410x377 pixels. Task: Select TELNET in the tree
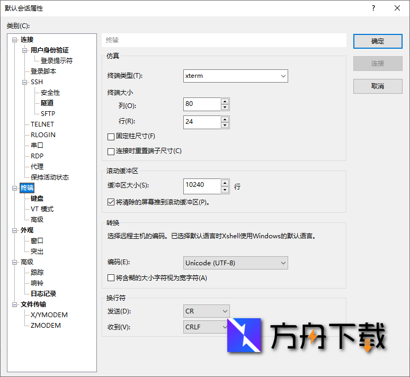pyautogui.click(x=42, y=124)
